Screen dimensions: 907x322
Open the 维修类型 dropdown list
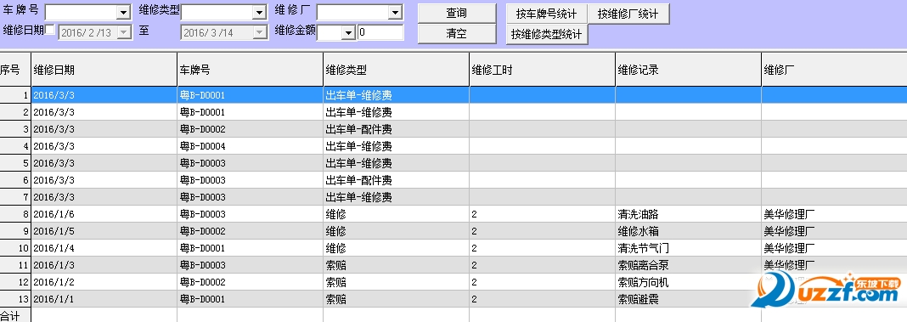click(258, 12)
